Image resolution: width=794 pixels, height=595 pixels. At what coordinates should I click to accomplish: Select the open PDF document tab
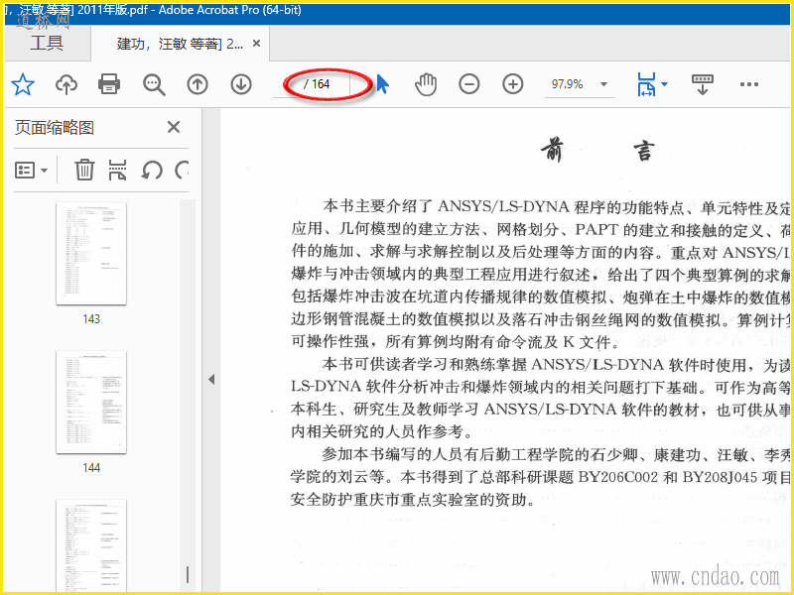tap(180, 44)
